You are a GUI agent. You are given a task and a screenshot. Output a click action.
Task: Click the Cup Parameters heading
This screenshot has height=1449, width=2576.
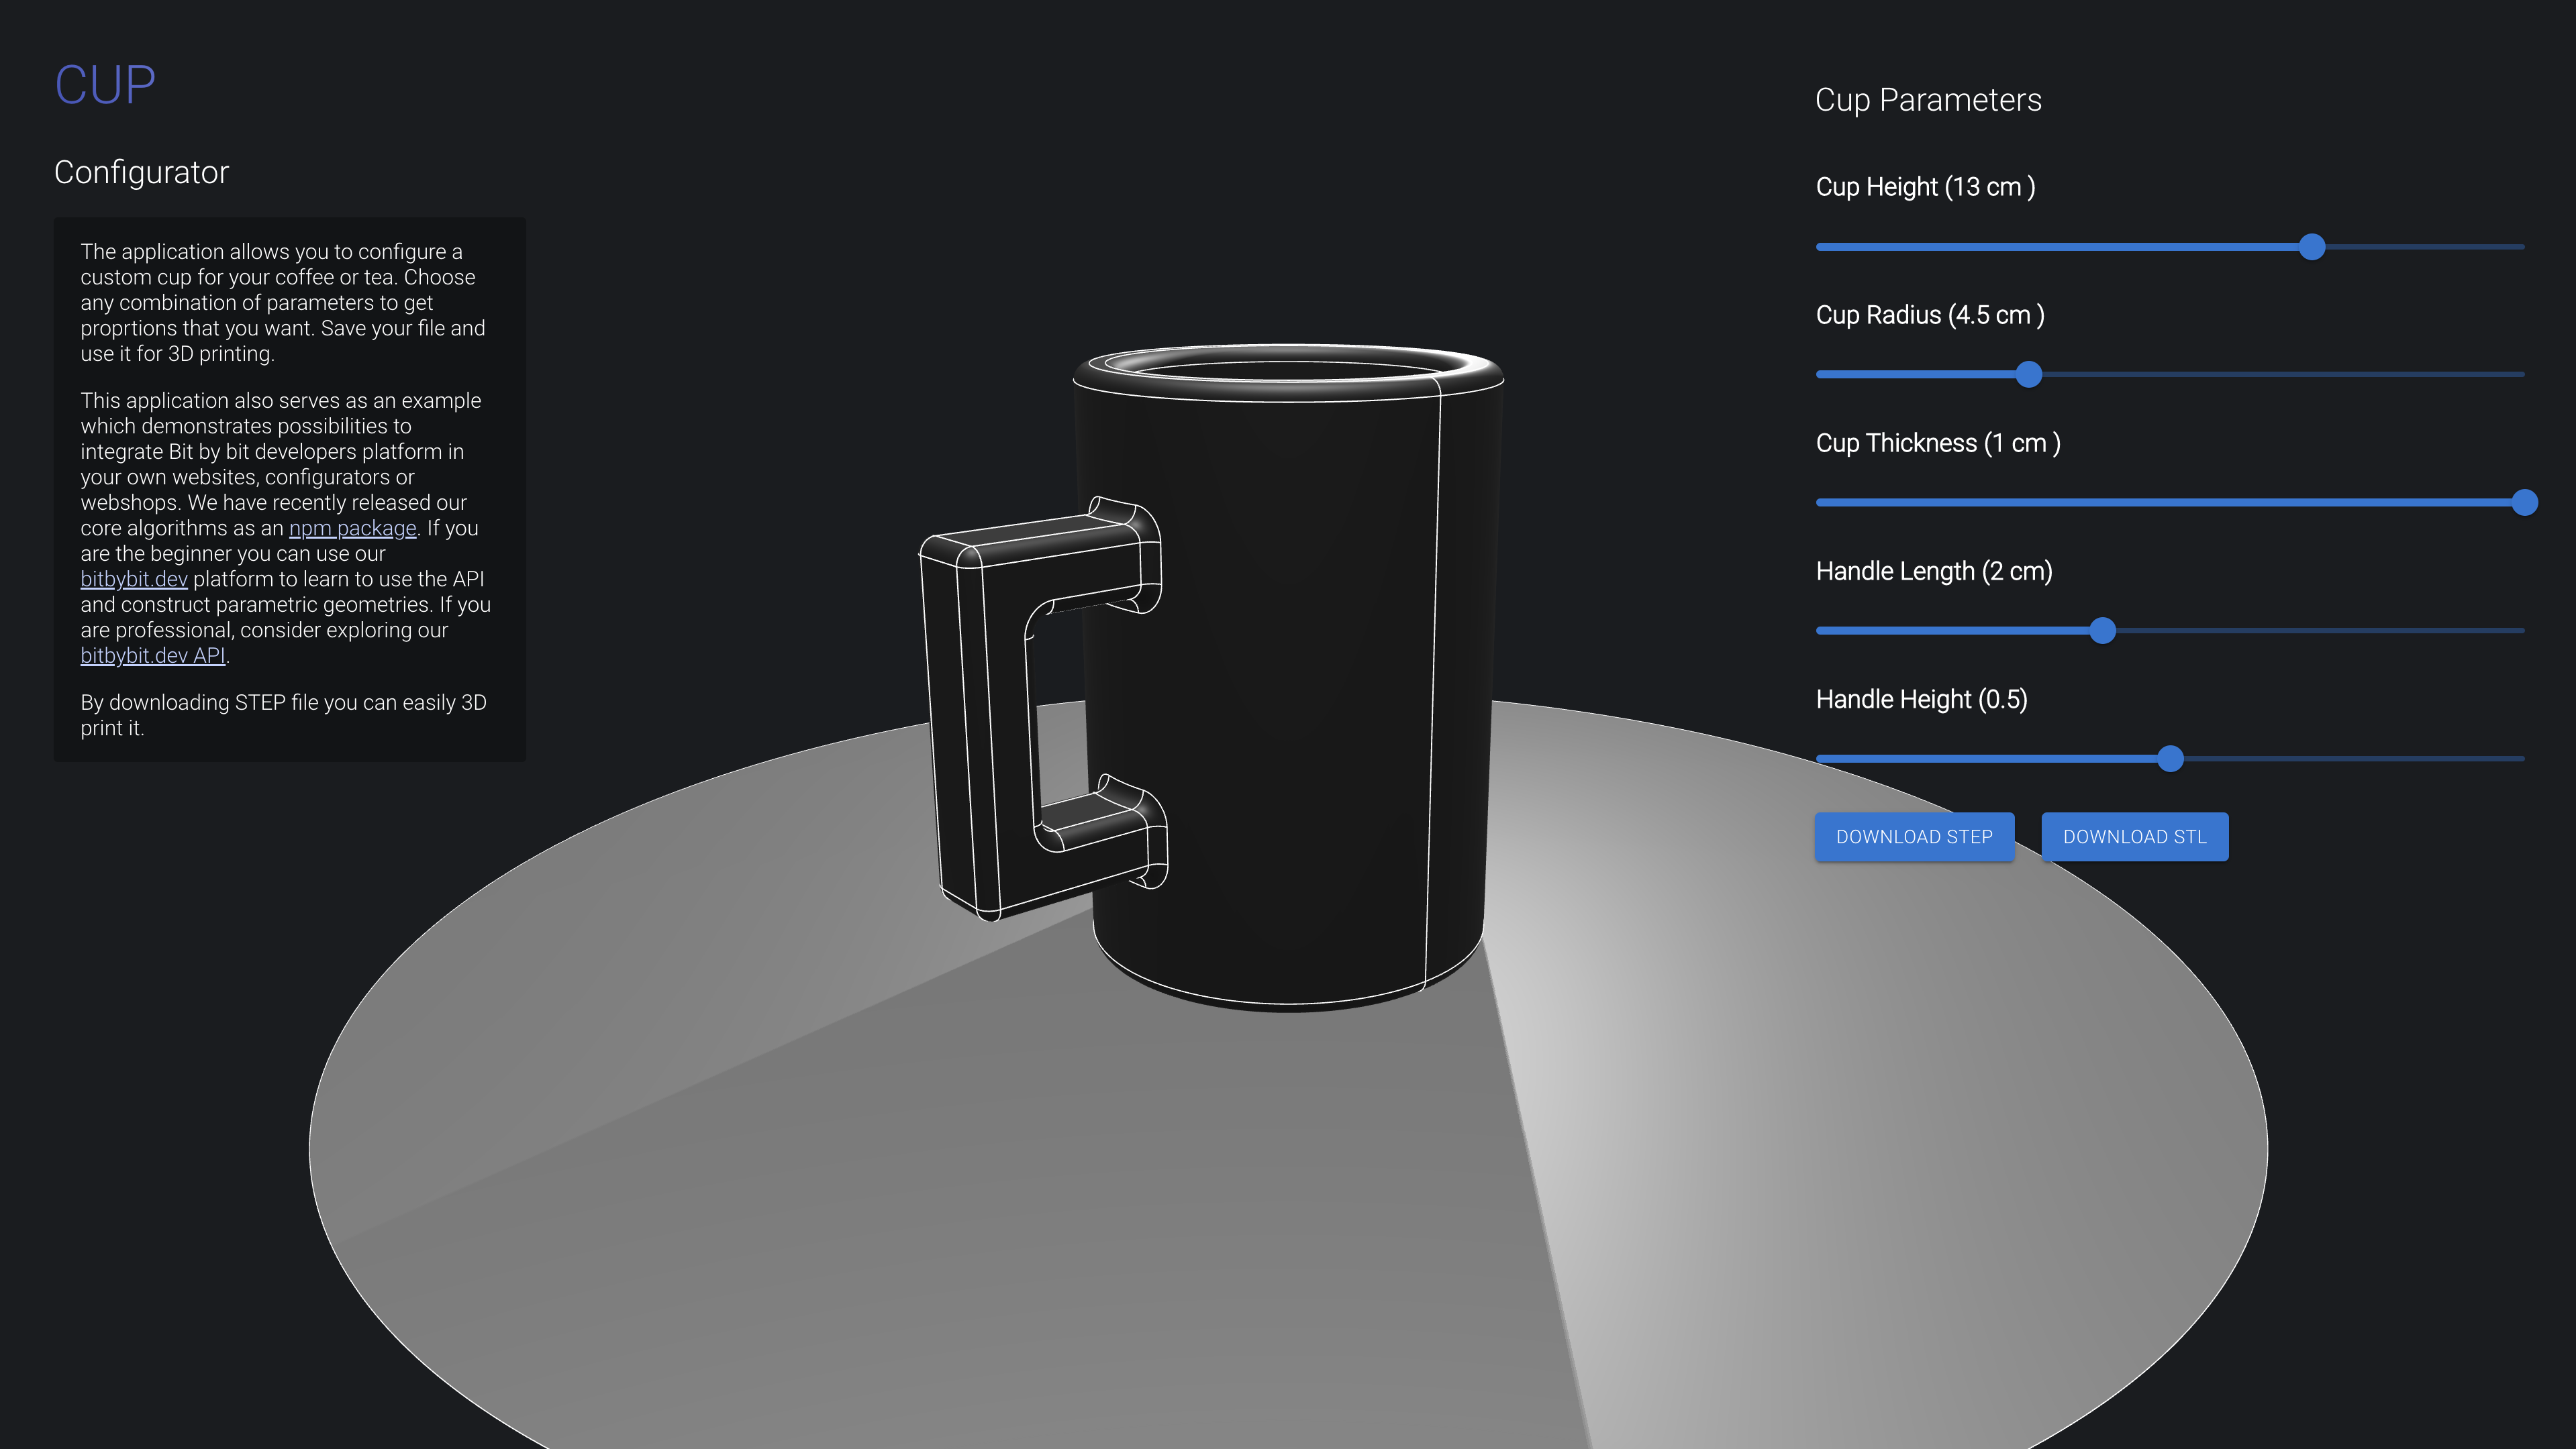tap(1928, 100)
